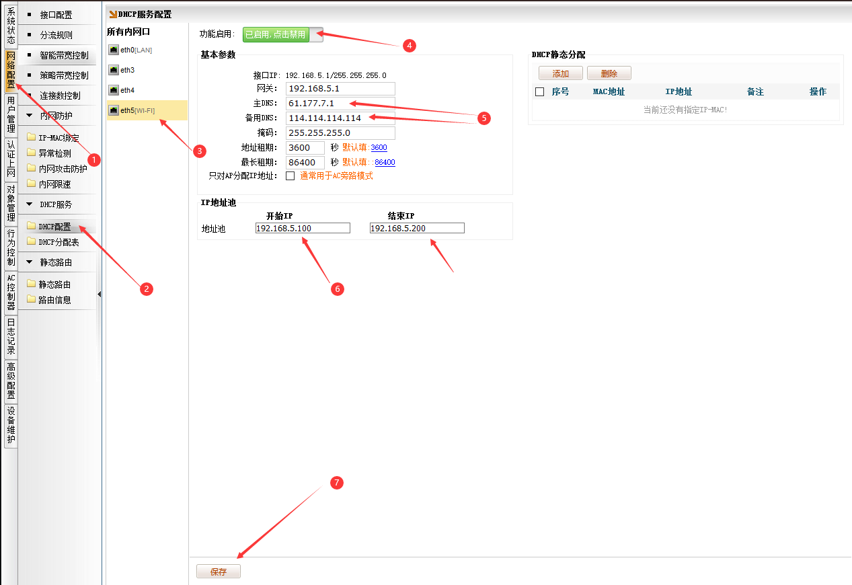
Task: Check the 只对AP分配IP地址 checkbox
Action: (x=291, y=176)
